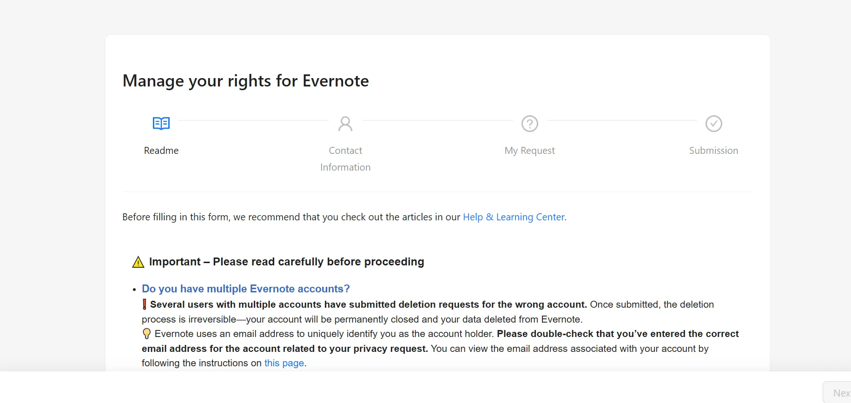This screenshot has height=403, width=851.
Task: Click progress line between Contact and My Request
Action: click(437, 120)
